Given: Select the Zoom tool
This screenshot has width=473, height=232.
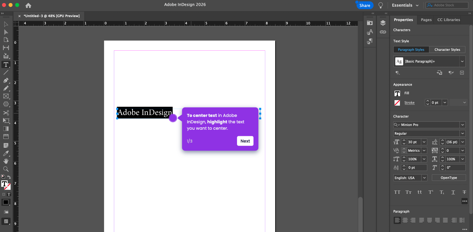Looking at the screenshot, I should coord(6,169).
